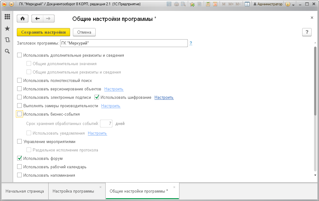Open Настроить link for performance measurements
The height and width of the screenshot is (201, 319).
point(111,106)
